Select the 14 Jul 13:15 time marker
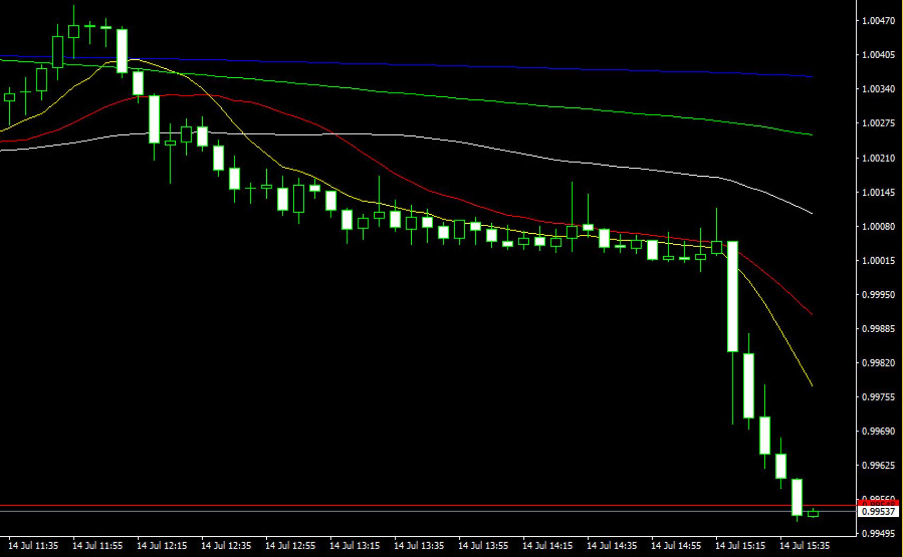Image resolution: width=903 pixels, height=557 pixels. (355, 545)
